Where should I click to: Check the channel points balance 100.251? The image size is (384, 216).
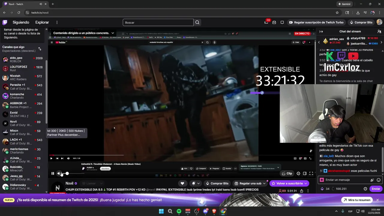tap(339, 189)
